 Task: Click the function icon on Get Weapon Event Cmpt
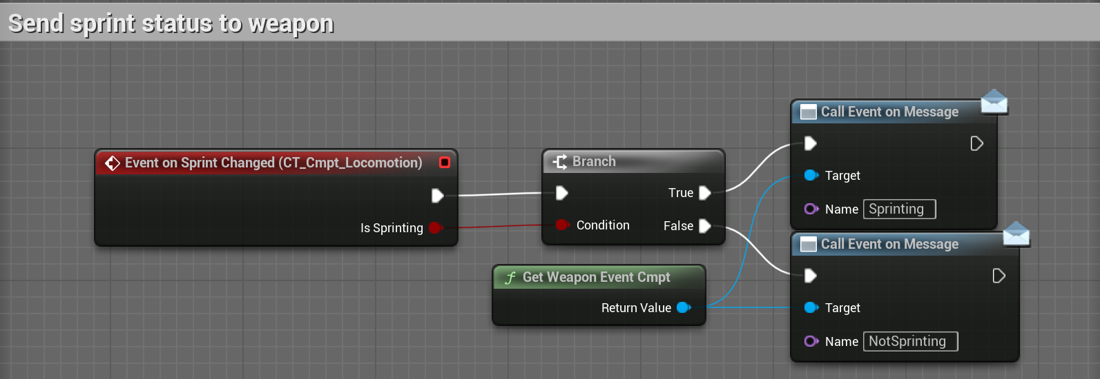[510, 278]
